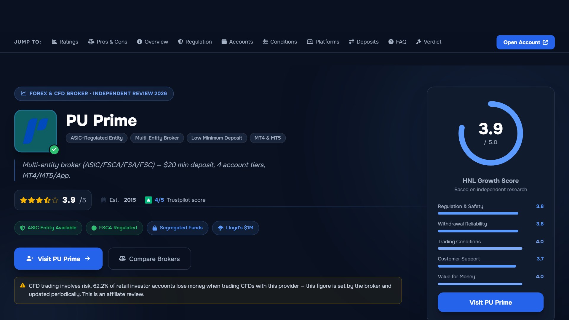
Task: Click the green verified checkmark badge
Action: tap(54, 150)
